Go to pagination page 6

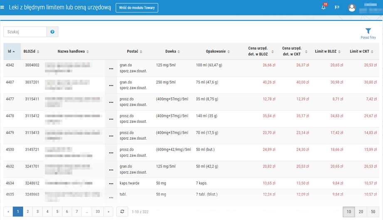[x=67, y=211]
